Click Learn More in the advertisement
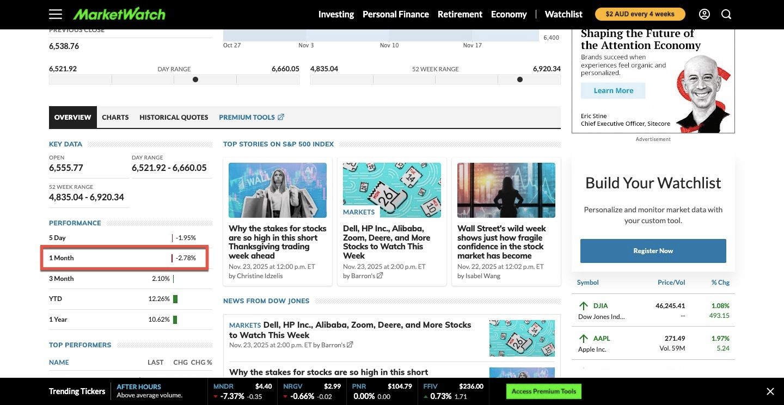This screenshot has height=405, width=784. click(613, 90)
